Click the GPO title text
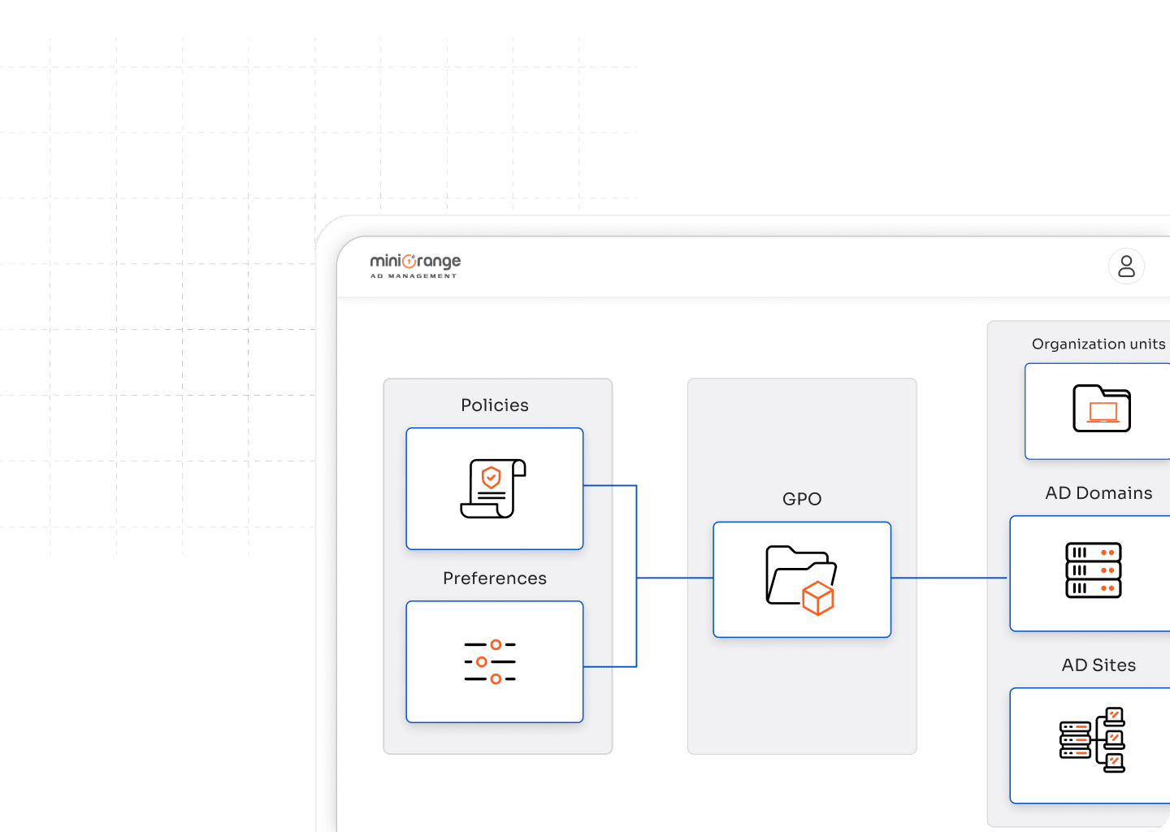The height and width of the screenshot is (832, 1170). coord(801,499)
